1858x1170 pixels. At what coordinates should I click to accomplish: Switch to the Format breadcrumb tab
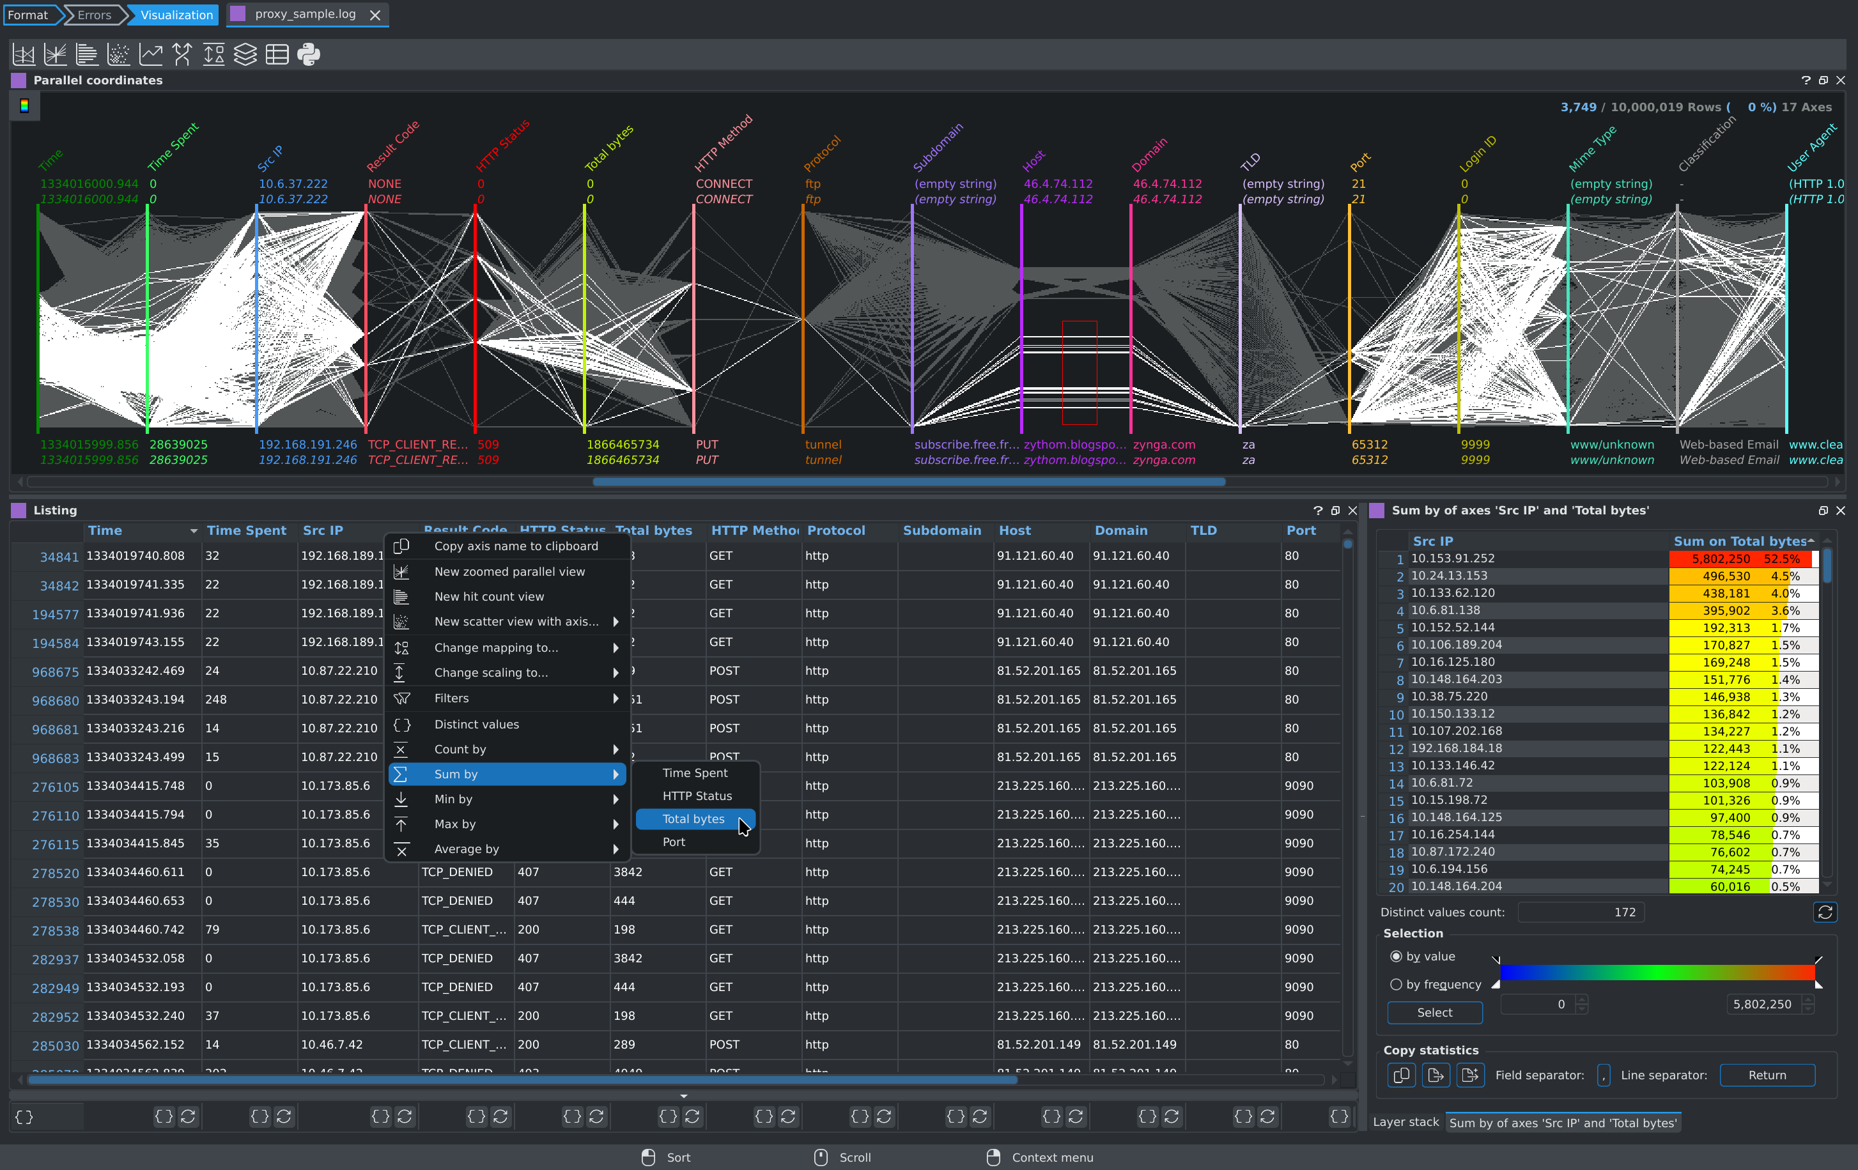(27, 15)
